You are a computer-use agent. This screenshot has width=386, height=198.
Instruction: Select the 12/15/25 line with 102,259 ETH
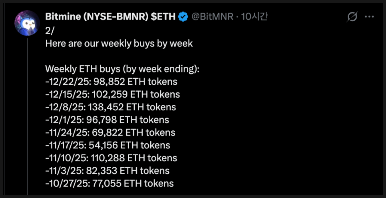[x=113, y=94]
